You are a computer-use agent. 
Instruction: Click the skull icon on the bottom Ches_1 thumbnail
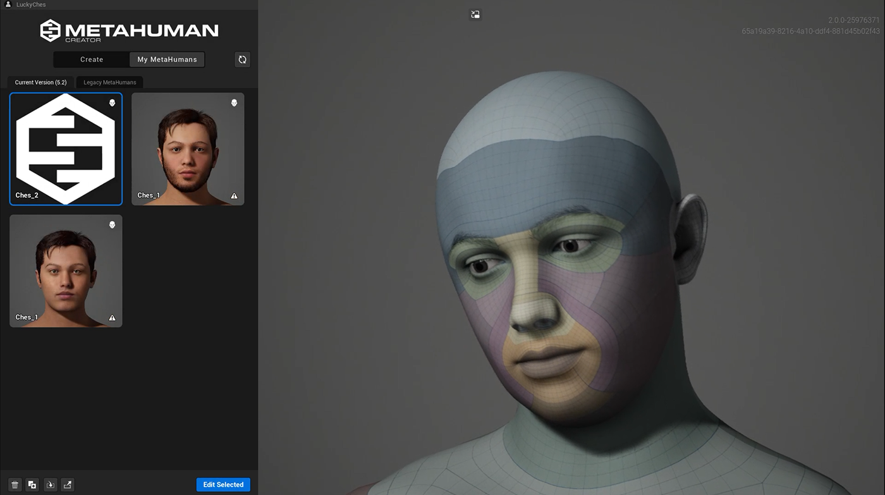point(112,224)
